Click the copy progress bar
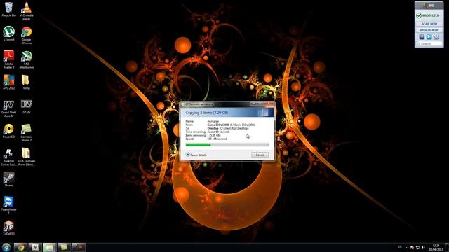The width and height of the screenshot is (449, 252). pyautogui.click(x=227, y=145)
